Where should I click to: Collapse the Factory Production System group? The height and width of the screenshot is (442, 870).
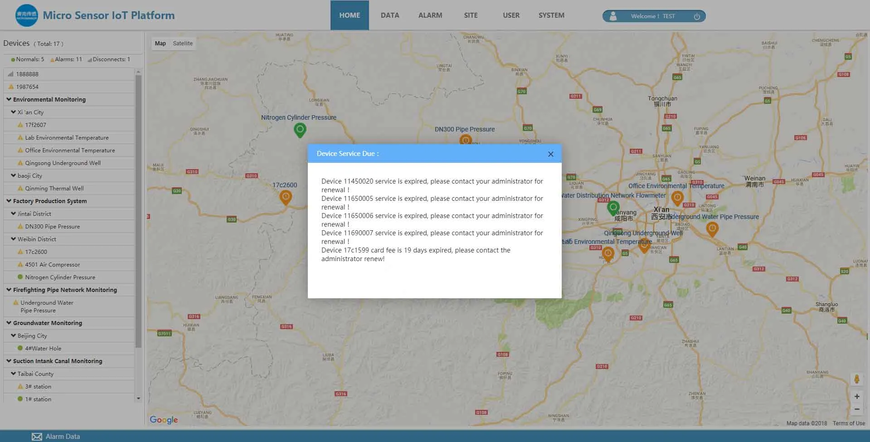(x=9, y=201)
